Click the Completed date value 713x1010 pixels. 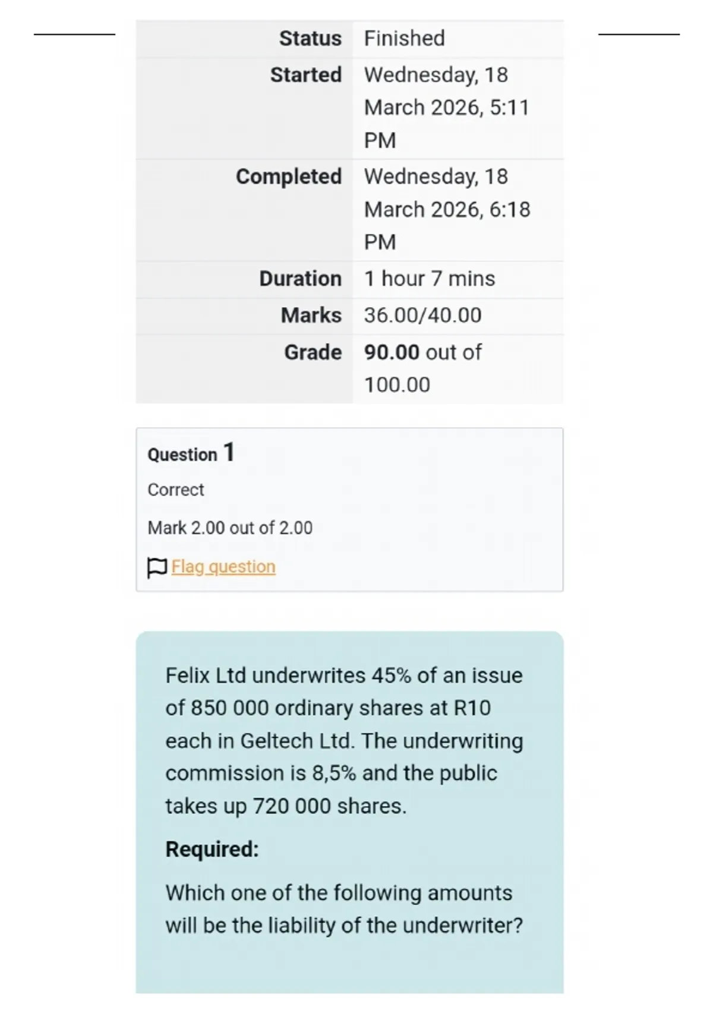[447, 209]
